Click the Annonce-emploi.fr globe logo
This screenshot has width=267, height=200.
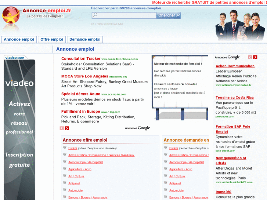[11, 15]
